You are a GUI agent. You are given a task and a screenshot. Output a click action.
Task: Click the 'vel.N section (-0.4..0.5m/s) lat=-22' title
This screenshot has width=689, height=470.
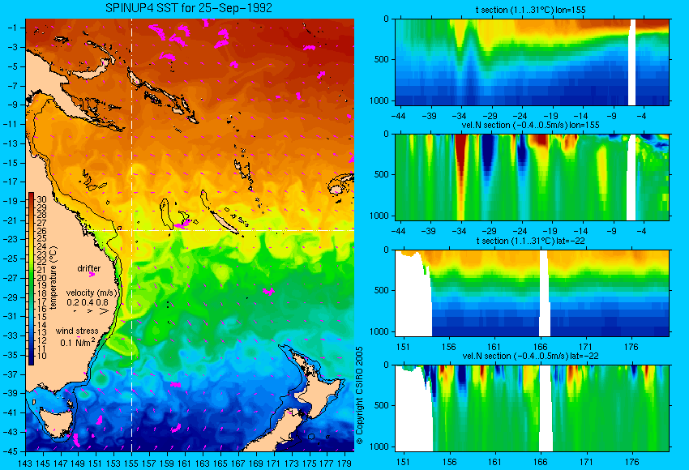pos(530,356)
